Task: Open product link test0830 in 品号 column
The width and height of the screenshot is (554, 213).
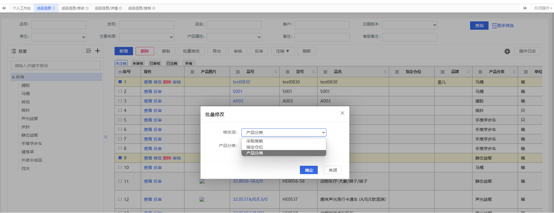Action: coord(241,82)
